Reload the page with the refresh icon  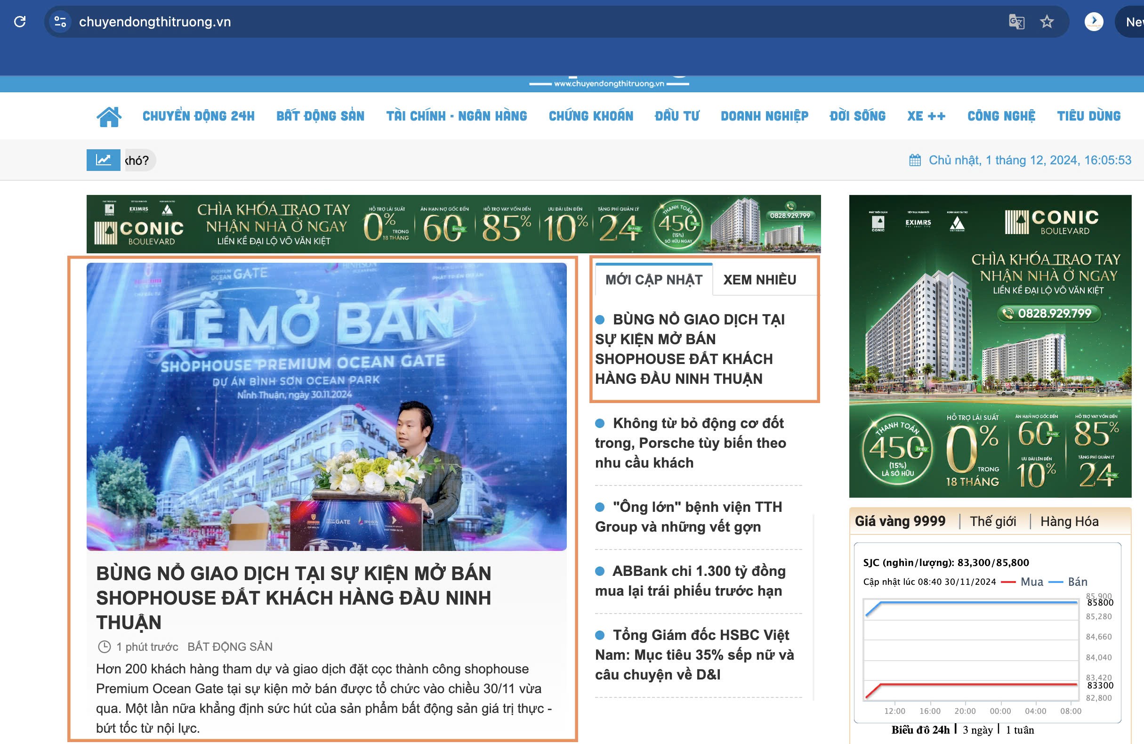(20, 22)
